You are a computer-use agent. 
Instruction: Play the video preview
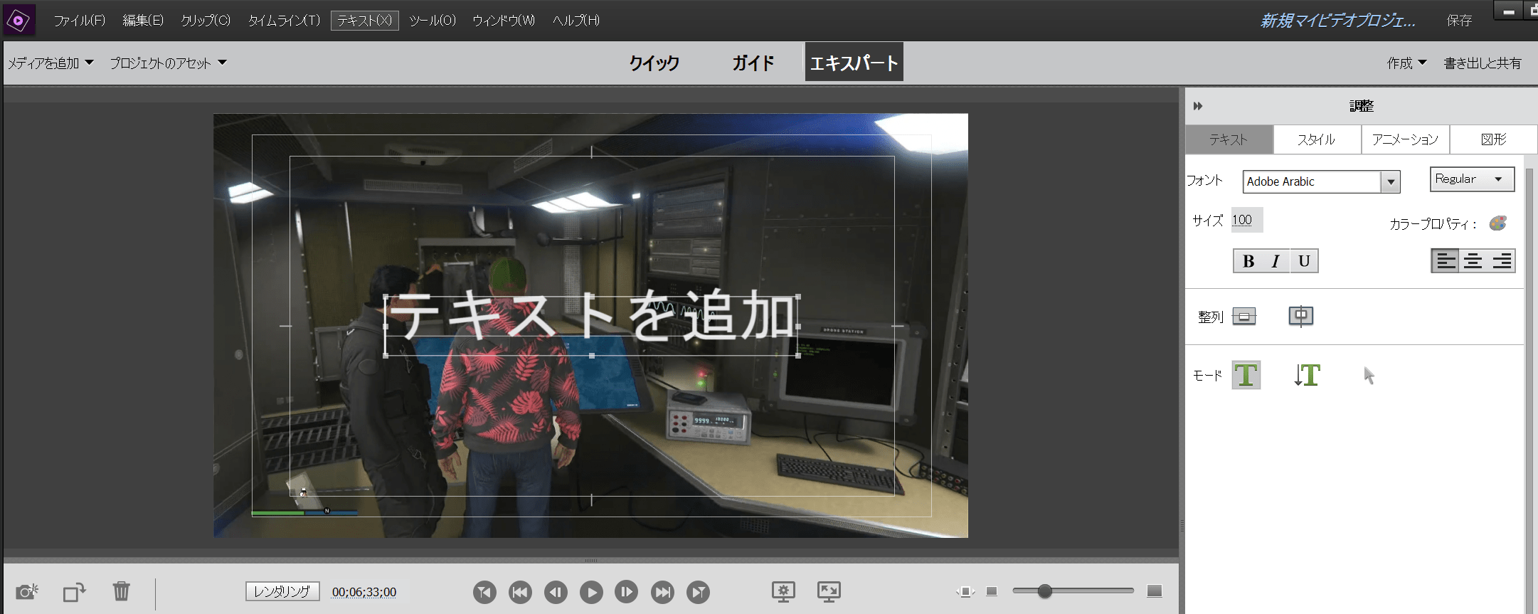pos(591,592)
